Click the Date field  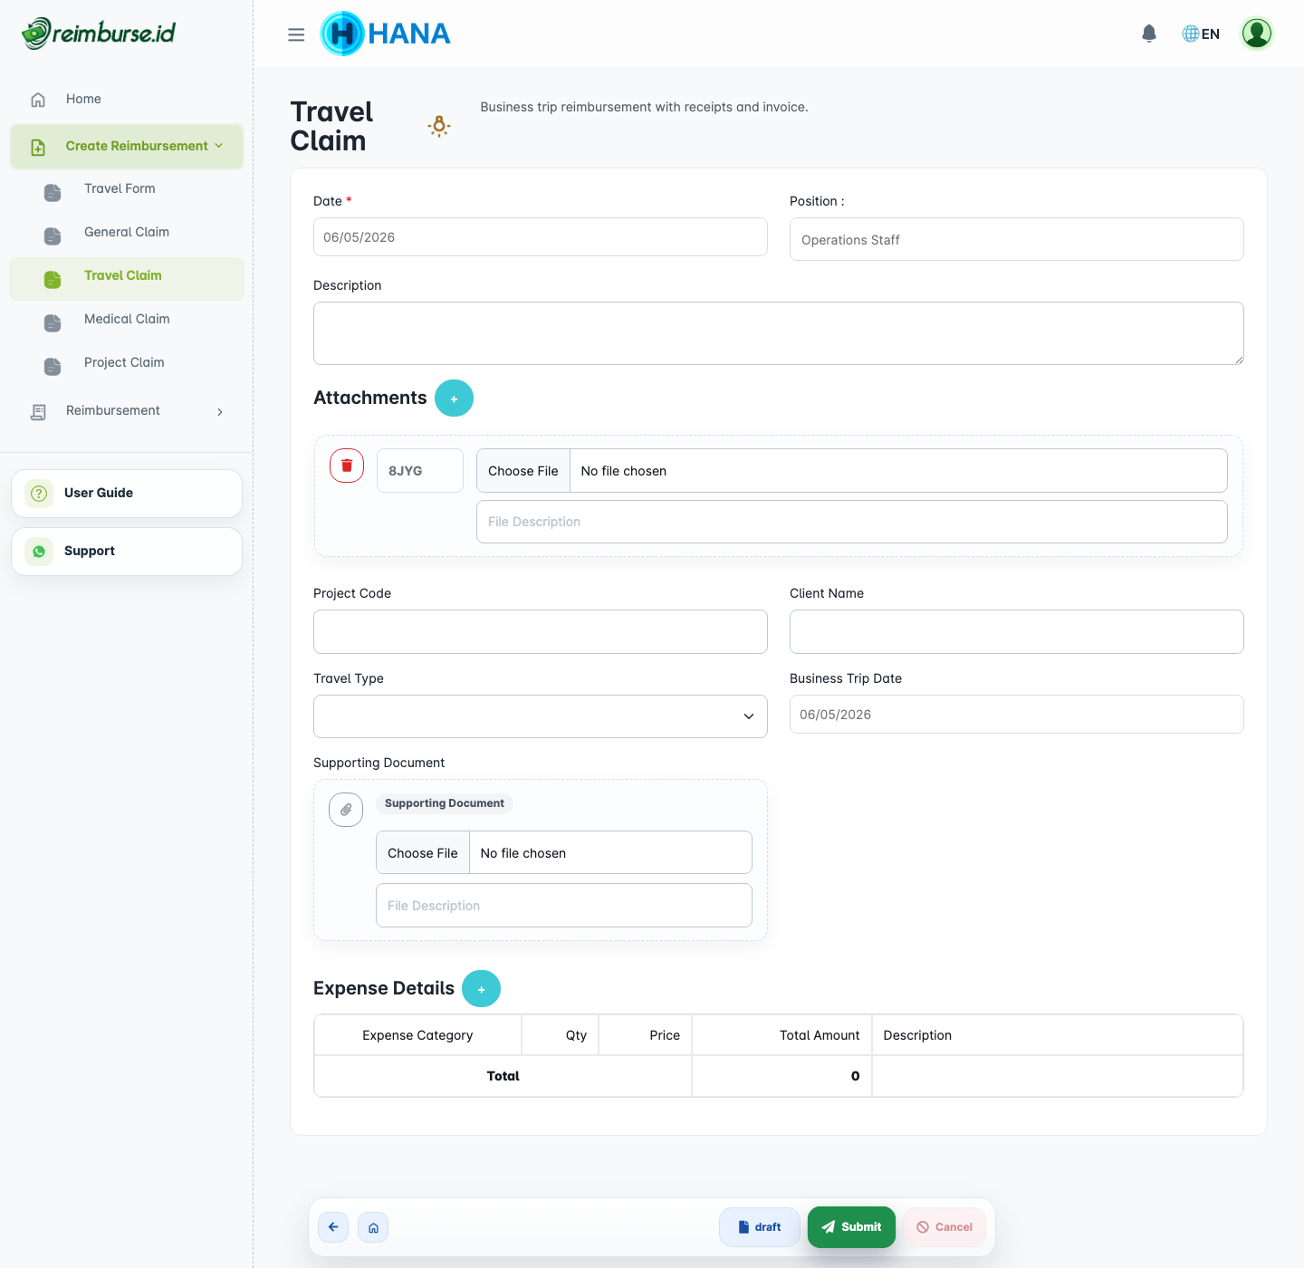tap(541, 237)
